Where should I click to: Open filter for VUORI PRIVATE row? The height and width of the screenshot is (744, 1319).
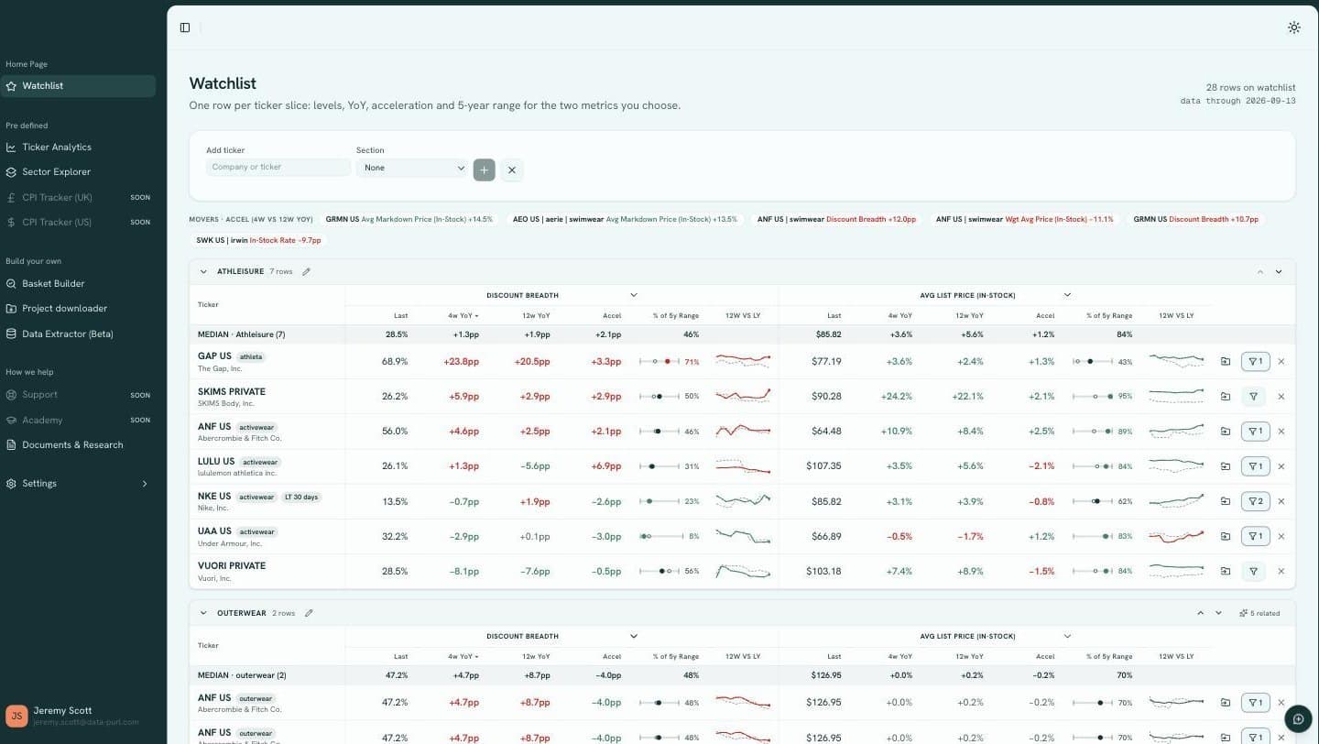[1255, 571]
